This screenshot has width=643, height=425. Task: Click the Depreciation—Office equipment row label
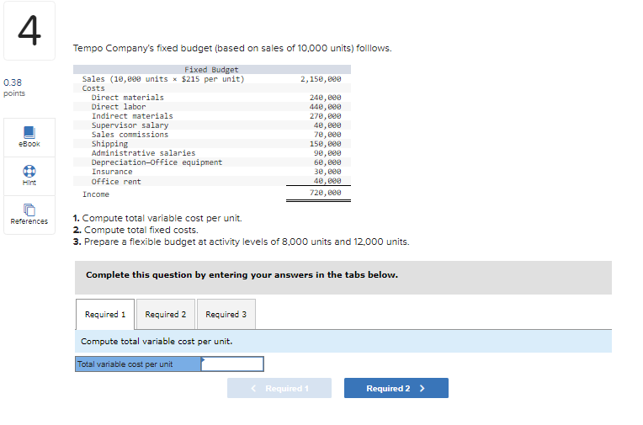157,162
